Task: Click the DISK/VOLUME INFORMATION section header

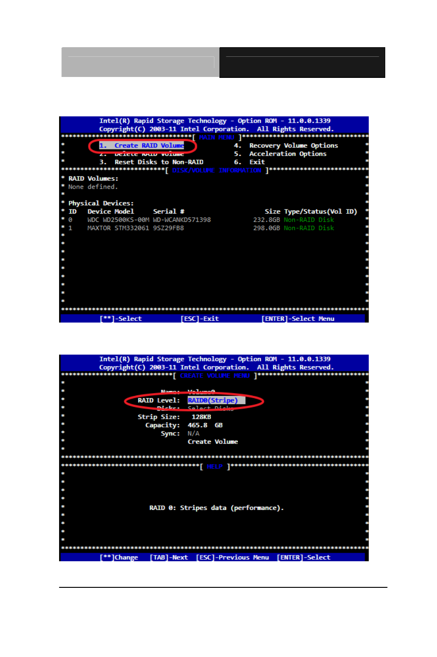Action: coord(217,170)
